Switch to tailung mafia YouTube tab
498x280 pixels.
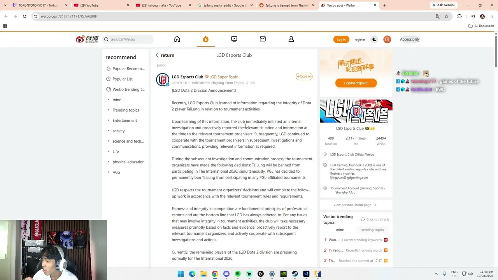163,5
